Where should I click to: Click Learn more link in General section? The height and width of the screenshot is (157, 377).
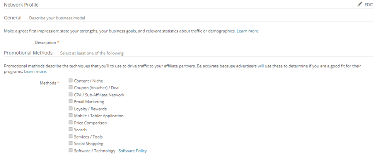point(247,31)
